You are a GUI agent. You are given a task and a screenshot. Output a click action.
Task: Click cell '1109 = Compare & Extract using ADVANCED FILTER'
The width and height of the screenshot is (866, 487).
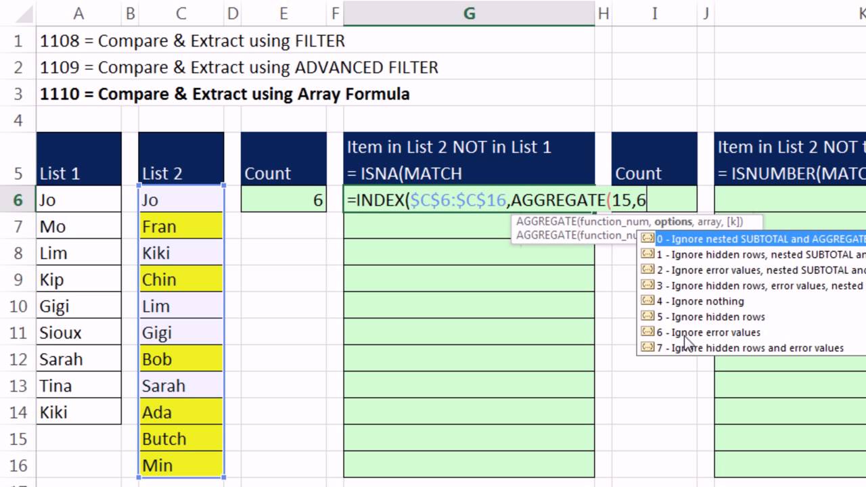click(239, 68)
